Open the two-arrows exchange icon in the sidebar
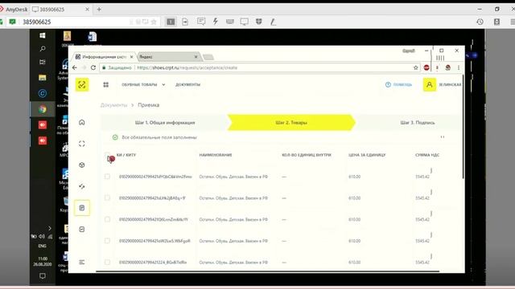The height and width of the screenshot is (289, 515). click(x=82, y=186)
